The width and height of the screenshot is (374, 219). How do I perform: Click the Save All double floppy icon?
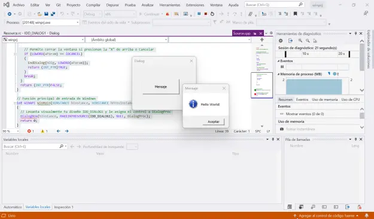point(53,14)
